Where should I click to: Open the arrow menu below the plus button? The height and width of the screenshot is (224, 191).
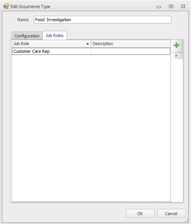click(176, 56)
